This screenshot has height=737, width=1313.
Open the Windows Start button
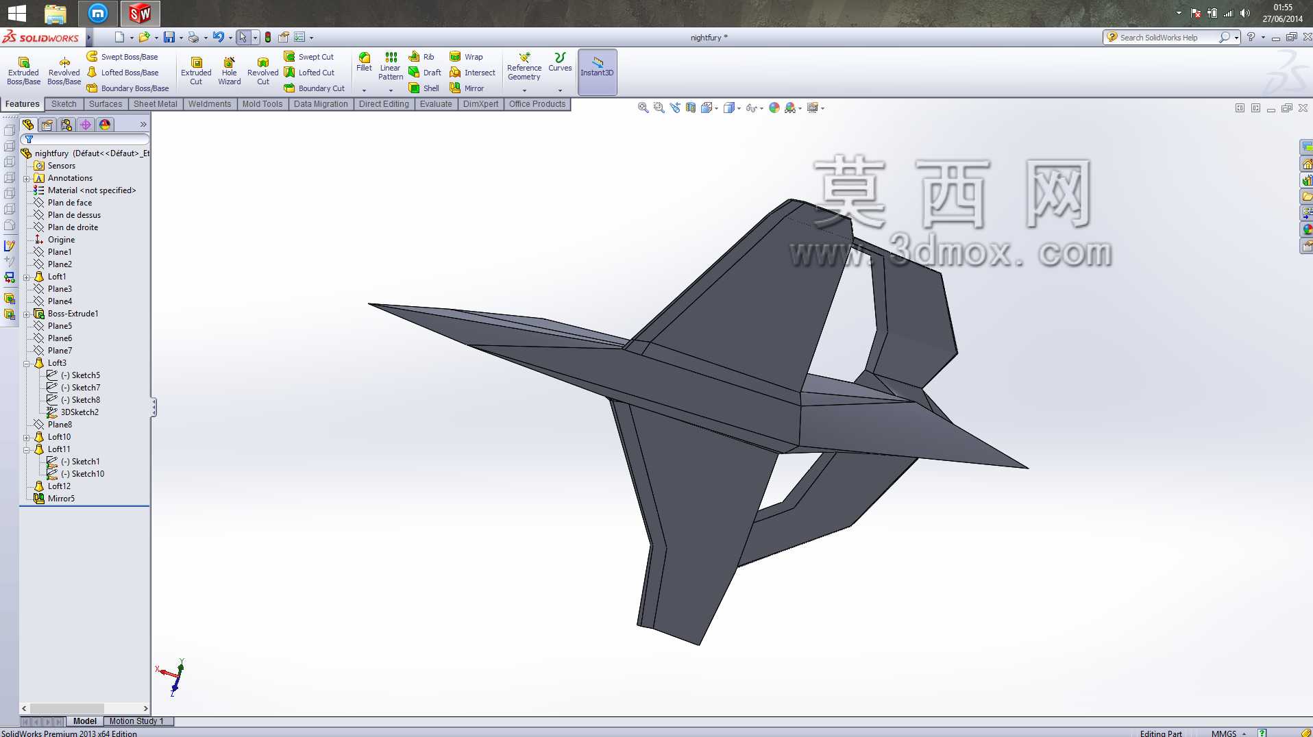[16, 13]
